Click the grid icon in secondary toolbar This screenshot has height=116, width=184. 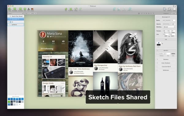point(139,14)
